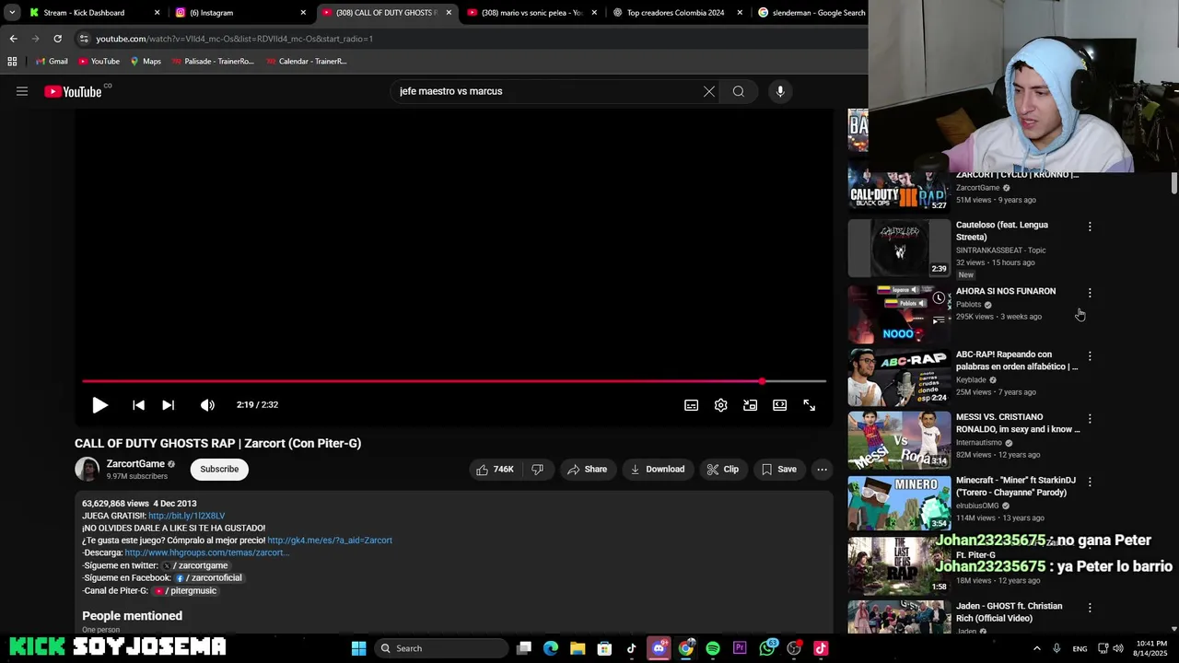Open more actions three-dot menu

822,470
